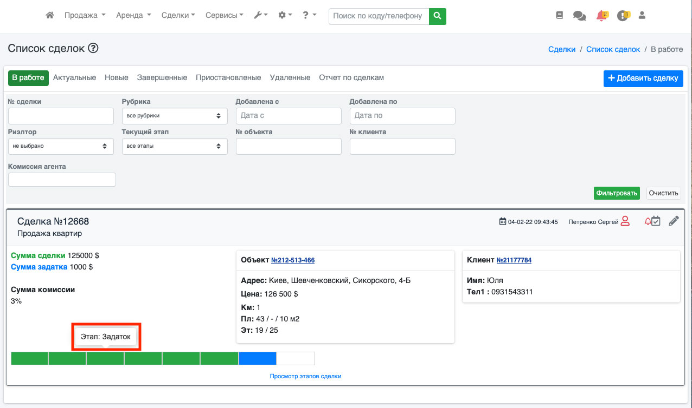Expand the Риэлтор dropdown
The image size is (692, 408).
click(61, 146)
